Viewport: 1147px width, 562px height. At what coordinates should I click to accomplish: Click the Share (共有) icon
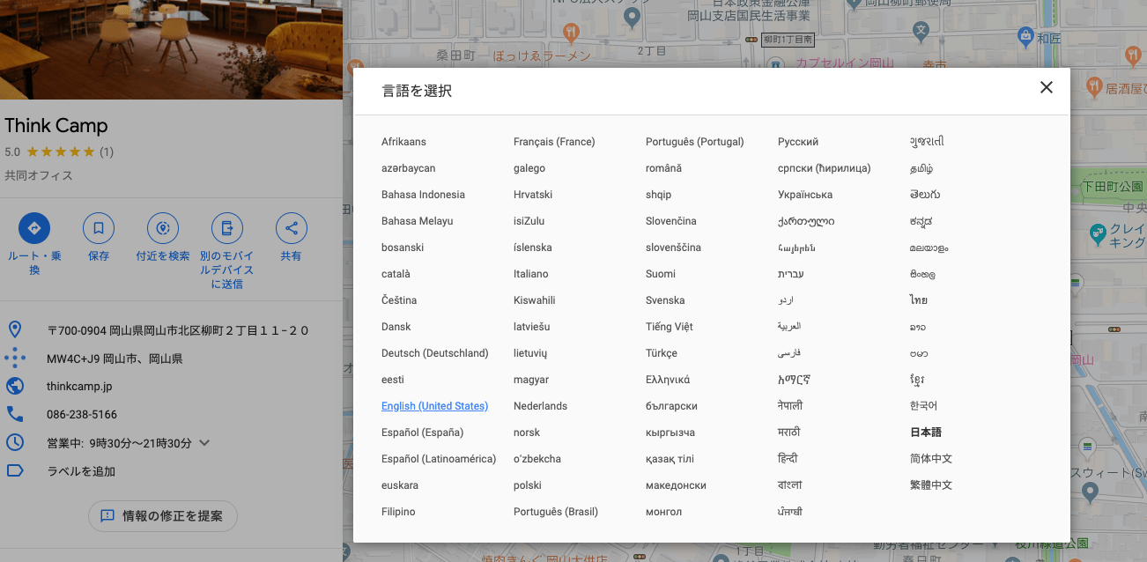(292, 229)
